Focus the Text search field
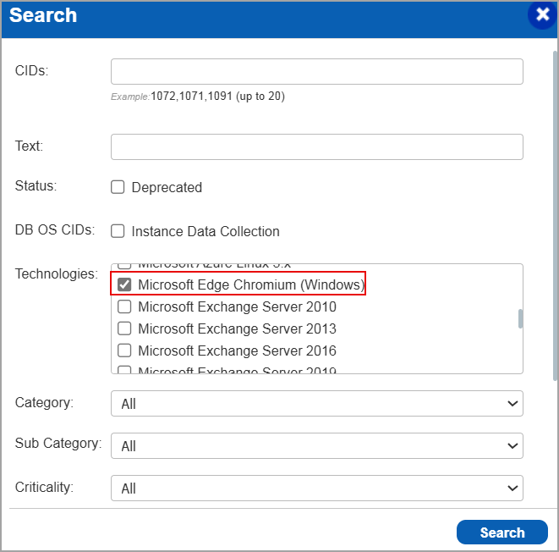 click(316, 146)
